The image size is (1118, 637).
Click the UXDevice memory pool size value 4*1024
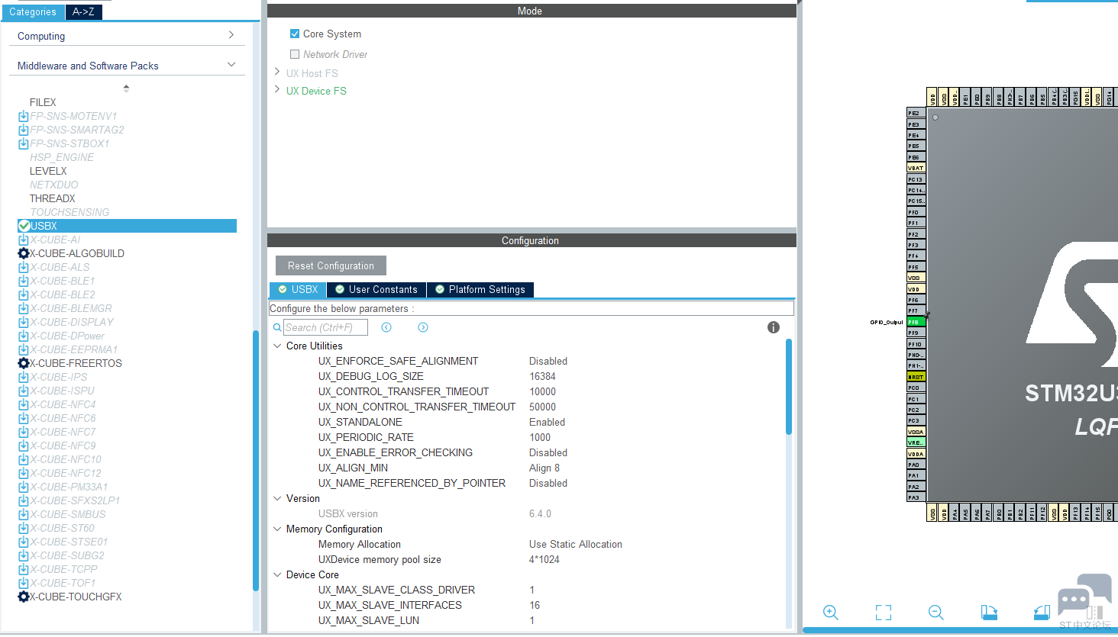pos(544,559)
